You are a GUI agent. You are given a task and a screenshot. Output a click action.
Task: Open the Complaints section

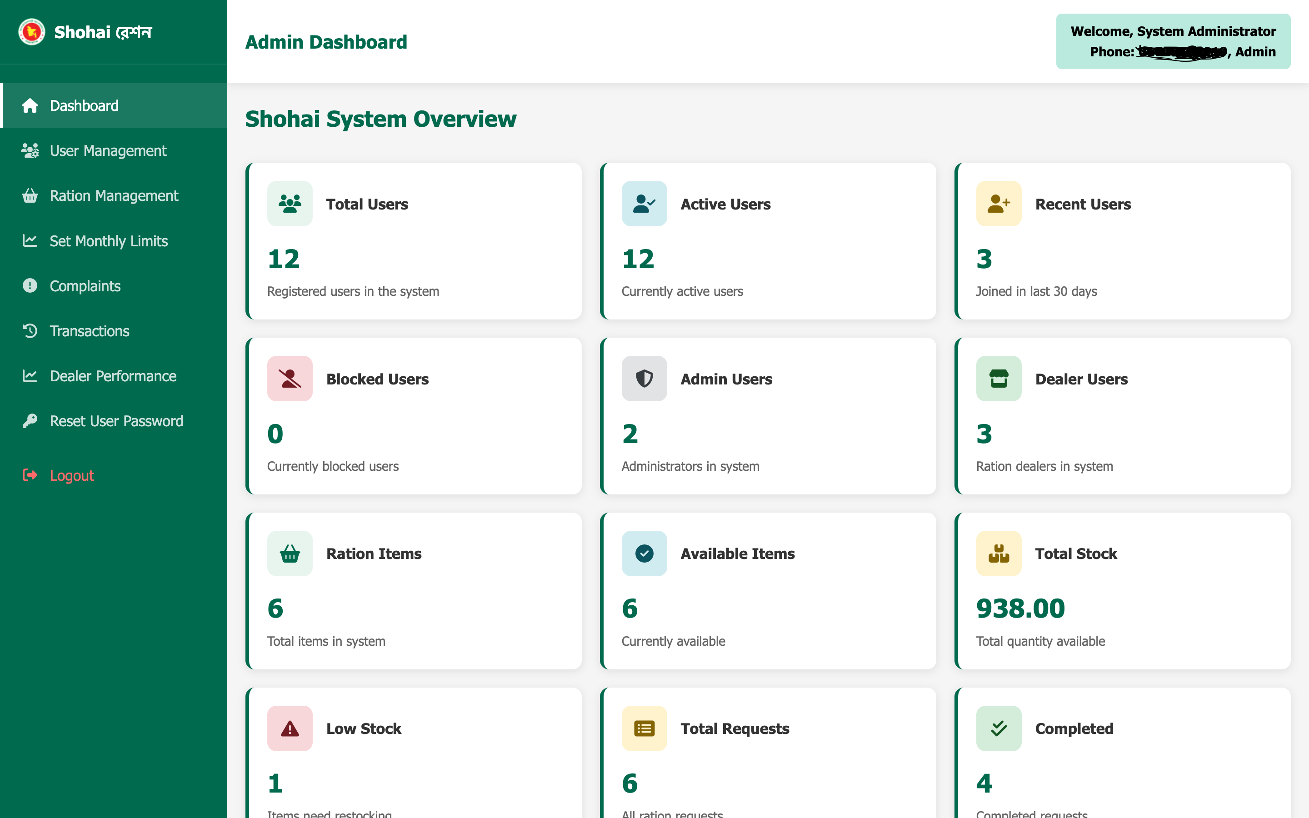tap(114, 286)
